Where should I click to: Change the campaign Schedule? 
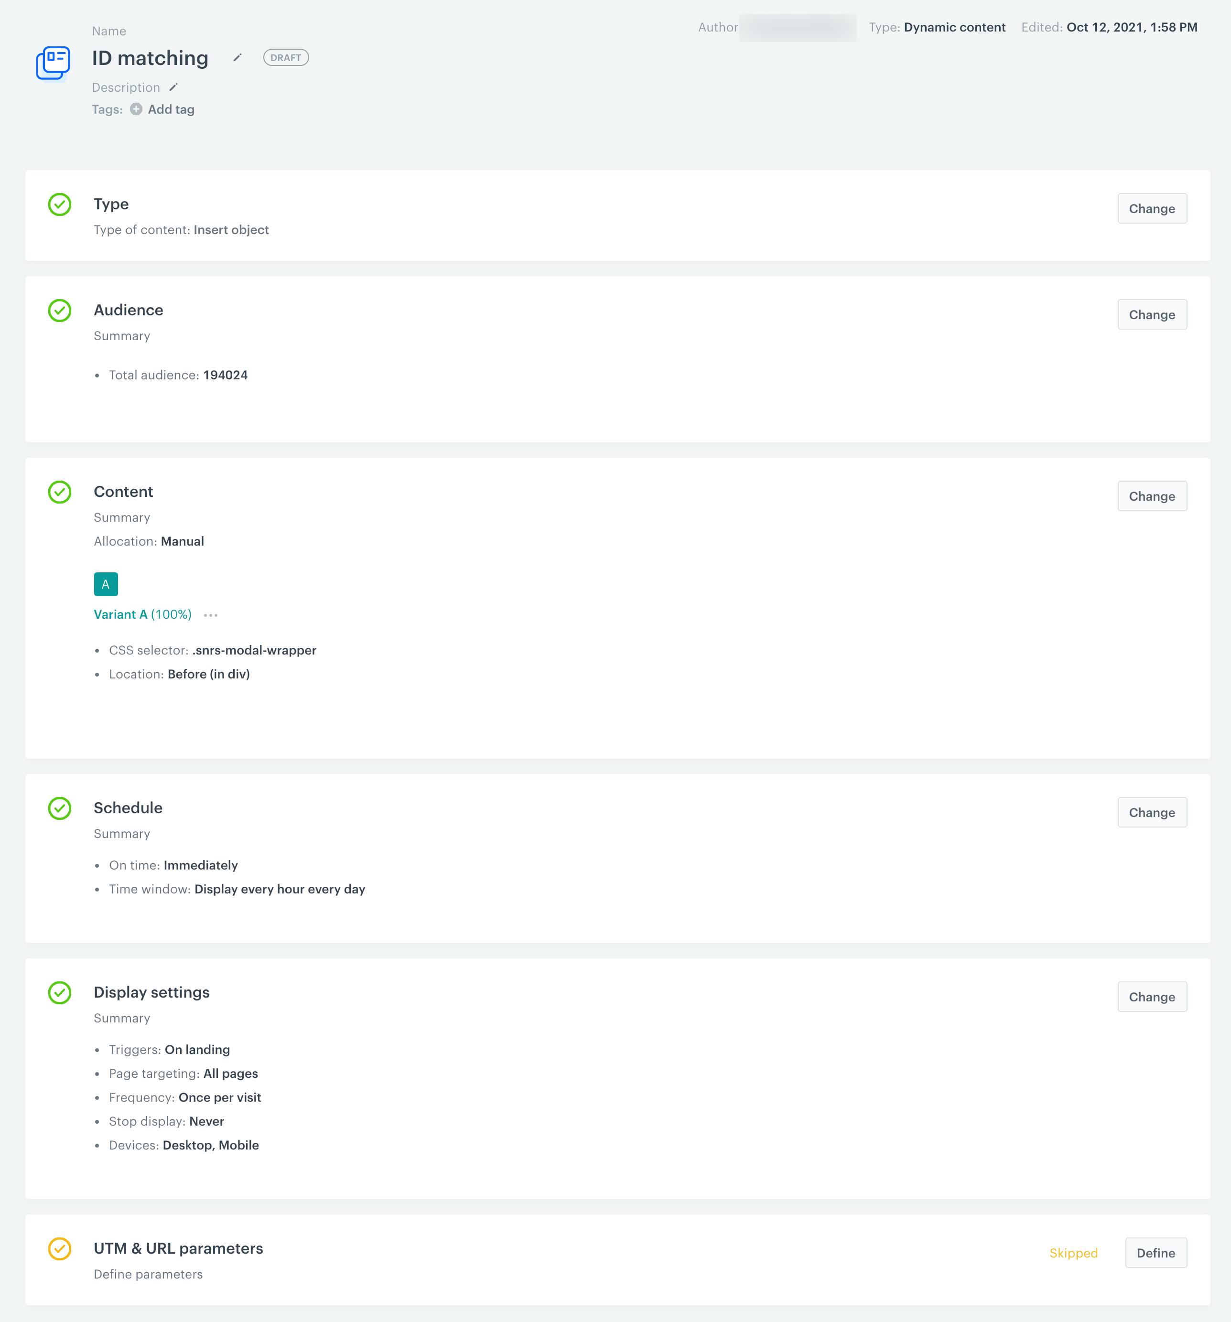(x=1152, y=812)
